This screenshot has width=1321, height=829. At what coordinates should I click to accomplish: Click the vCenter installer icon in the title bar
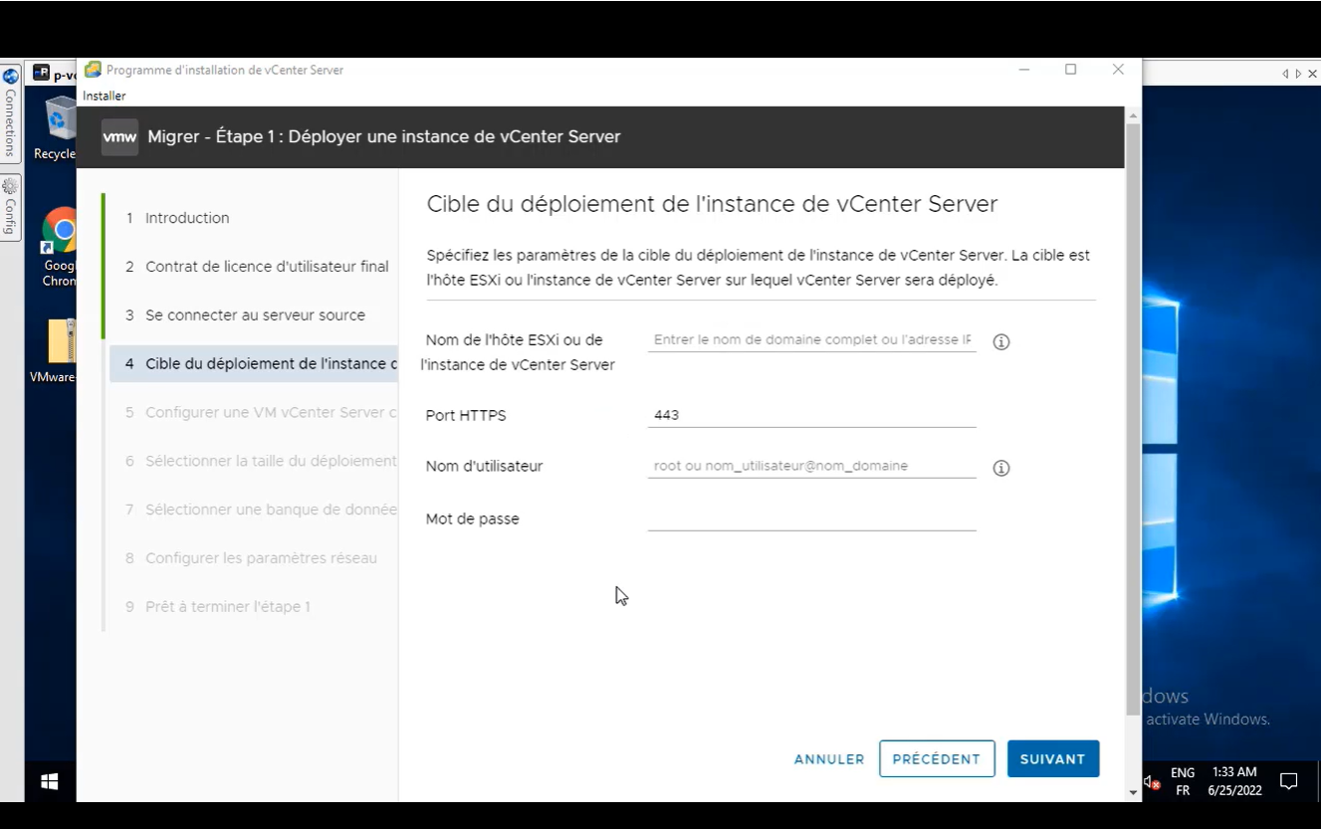[x=93, y=70]
